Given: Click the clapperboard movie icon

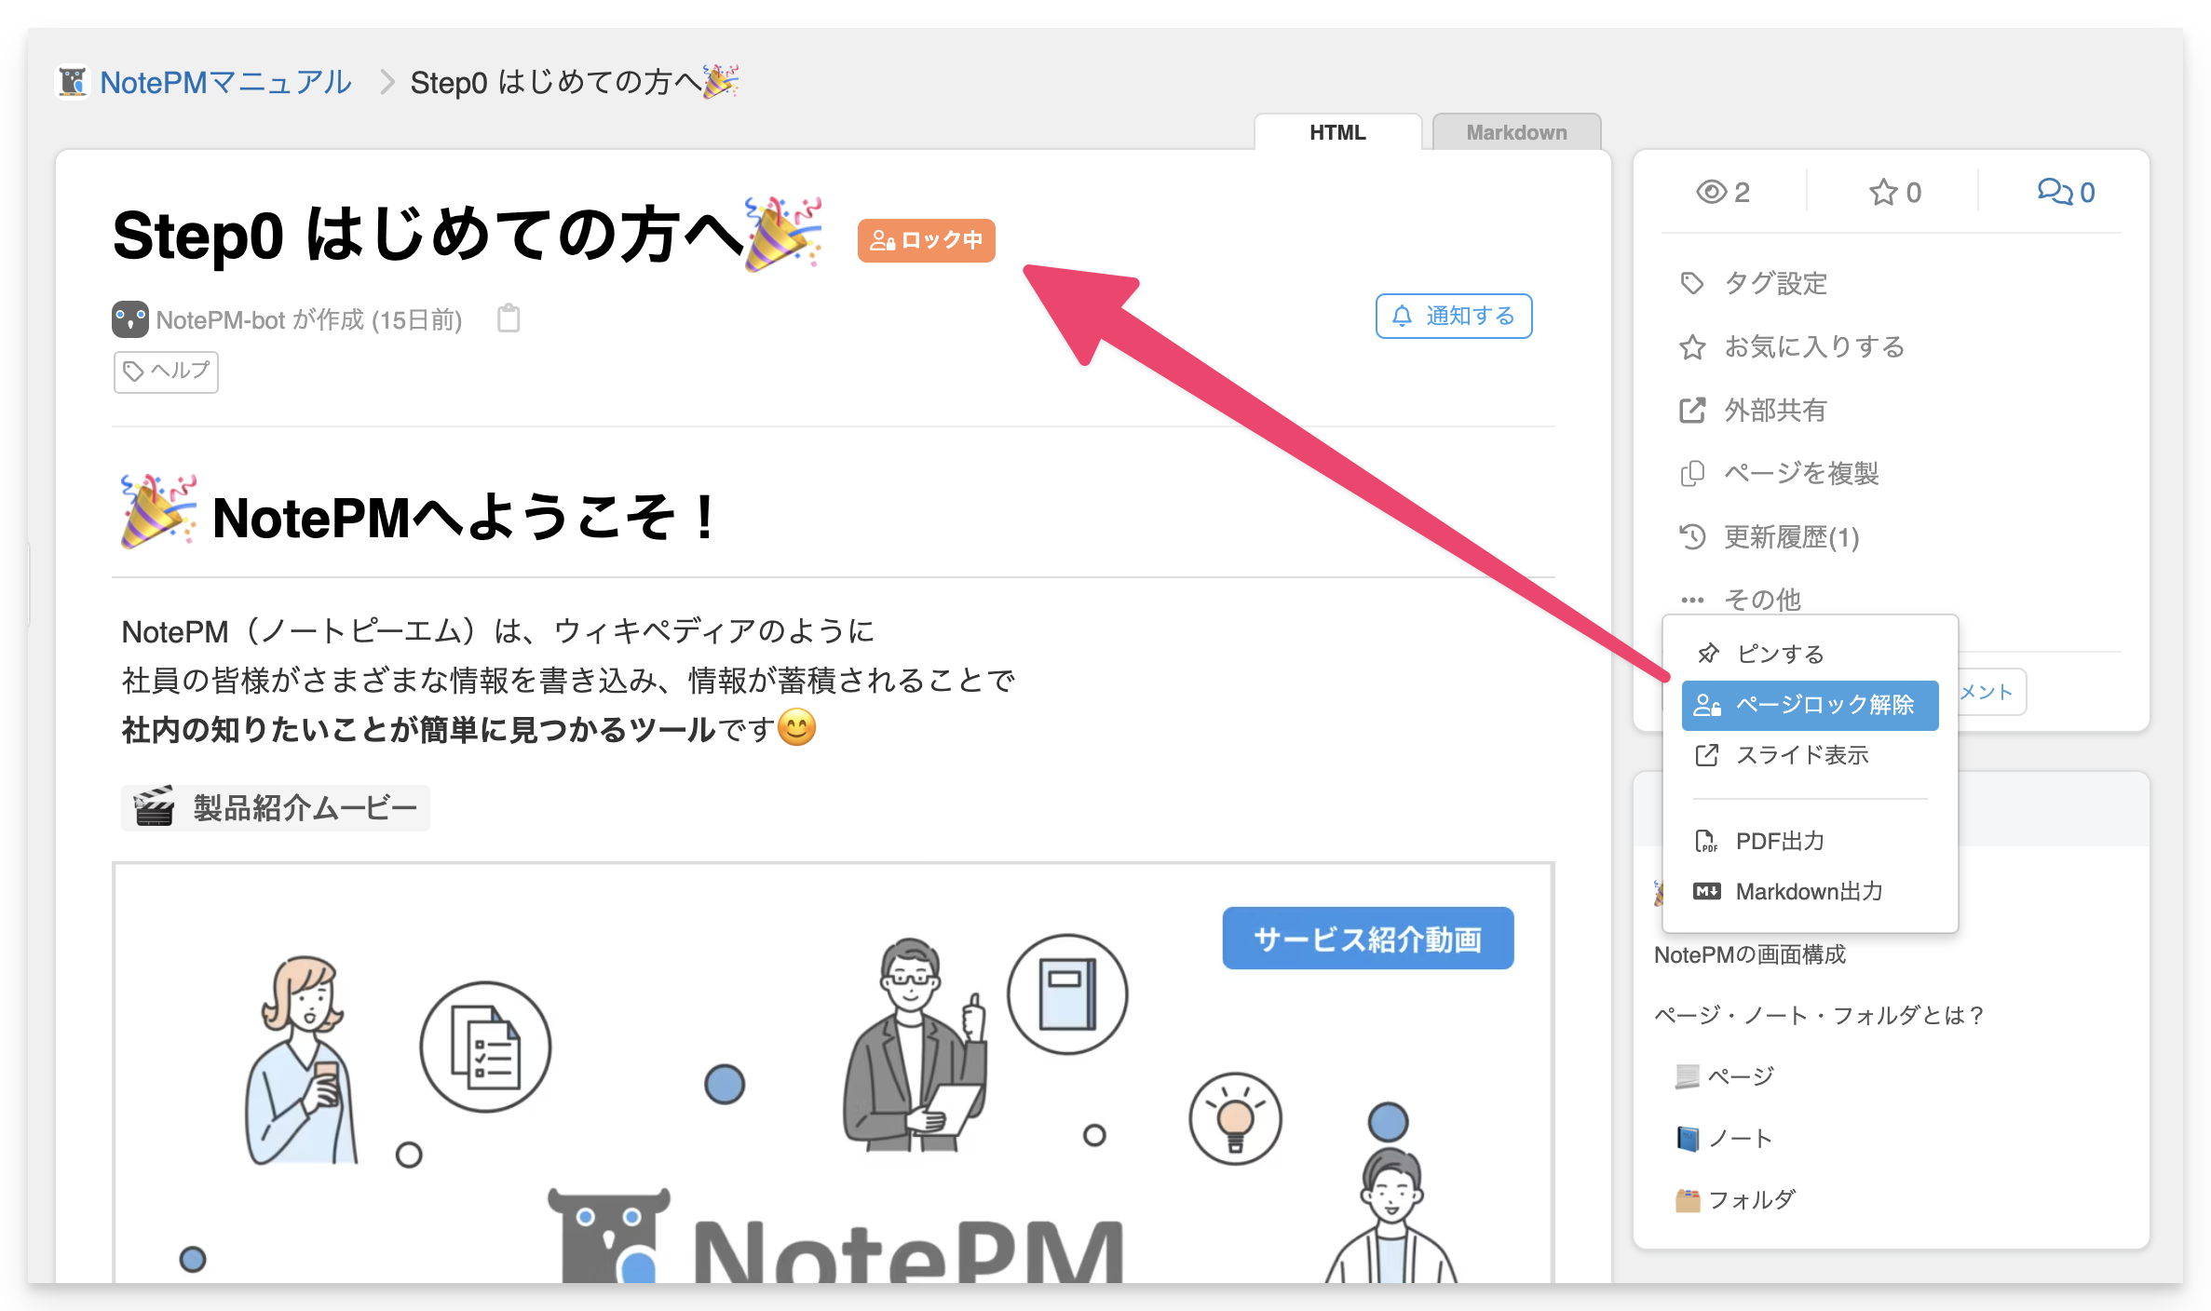Looking at the screenshot, I should point(155,806).
